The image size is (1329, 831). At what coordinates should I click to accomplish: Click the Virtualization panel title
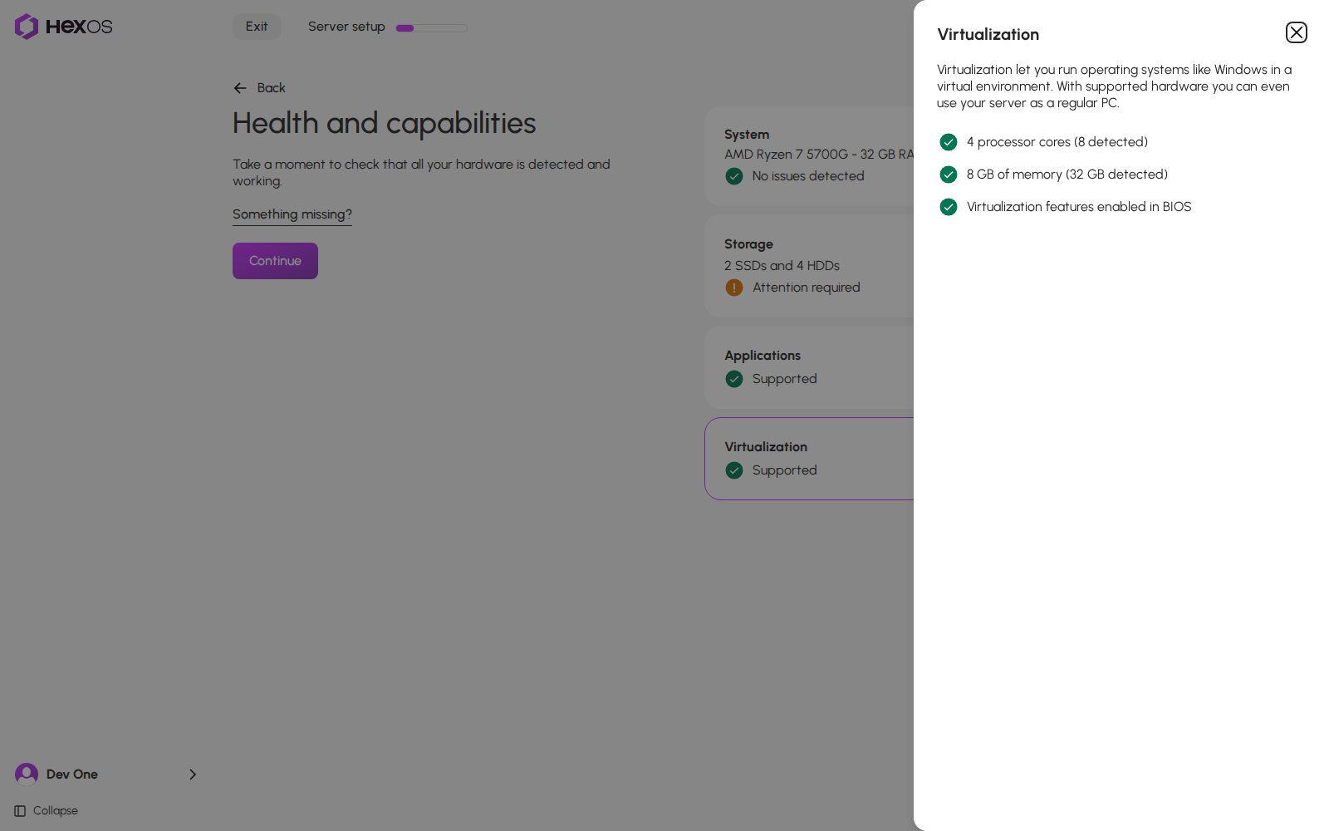coord(988,34)
